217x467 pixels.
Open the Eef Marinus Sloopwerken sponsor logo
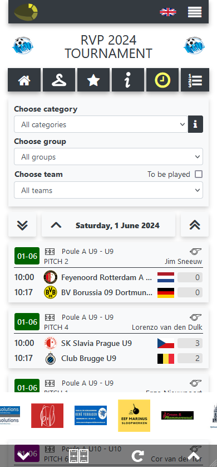(x=134, y=416)
